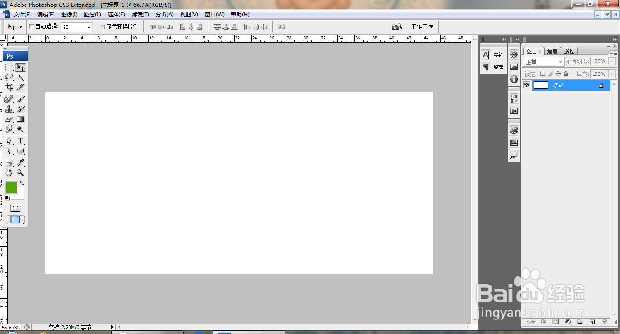Select the Brush tool
Screen dimensions: 620x334
(20, 99)
